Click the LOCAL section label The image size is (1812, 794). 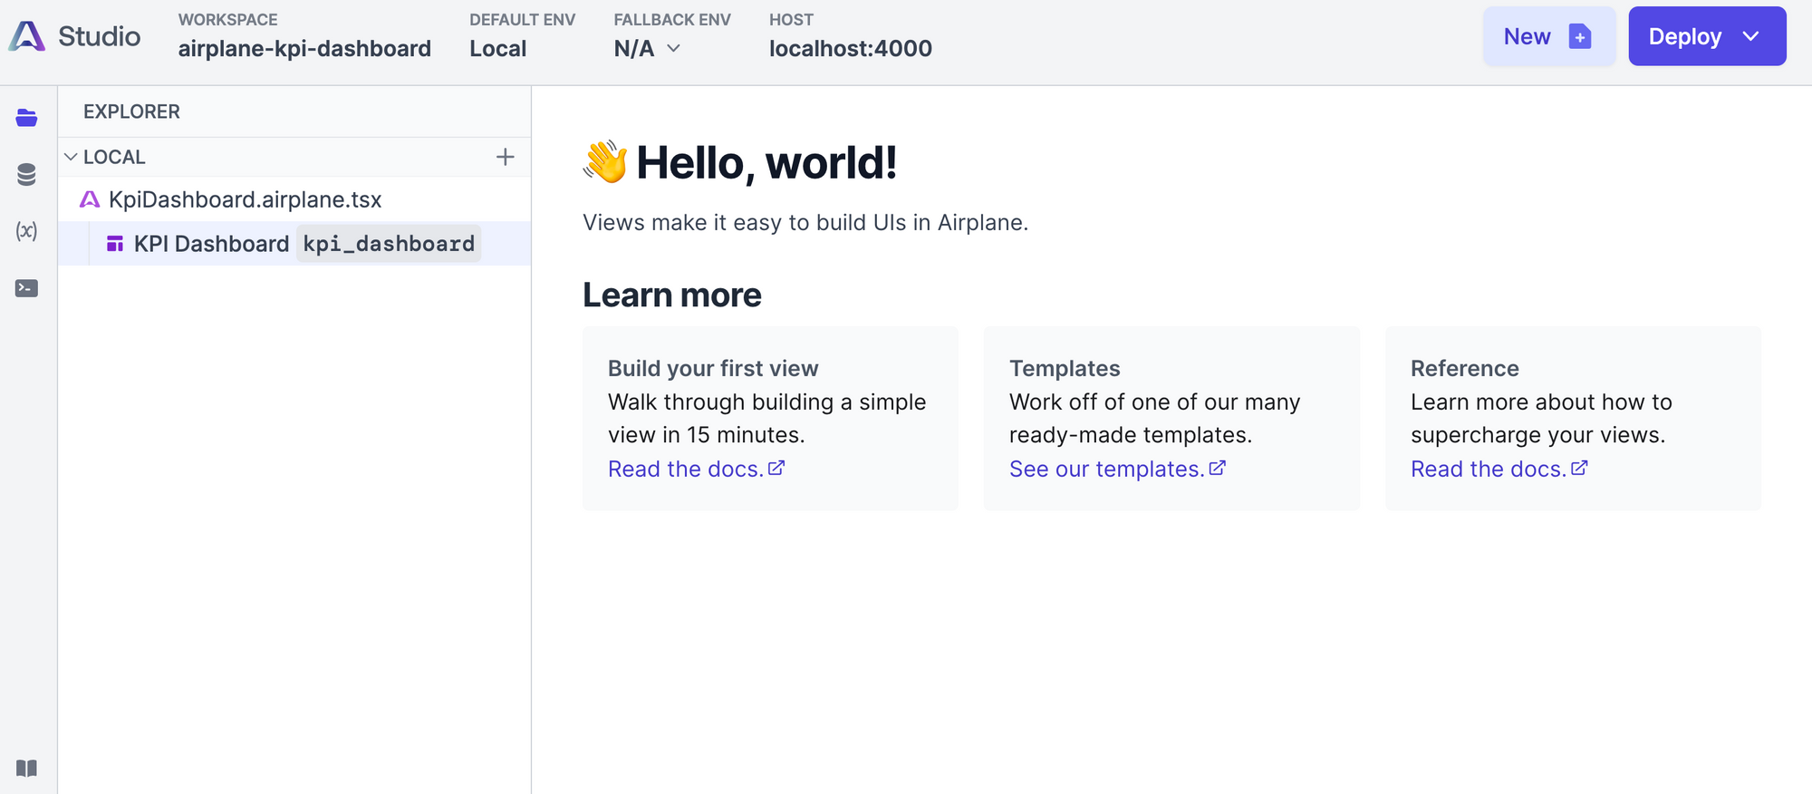click(x=114, y=157)
